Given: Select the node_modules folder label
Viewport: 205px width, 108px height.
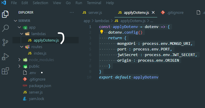Looking at the screenshot, I should coord(42,60).
